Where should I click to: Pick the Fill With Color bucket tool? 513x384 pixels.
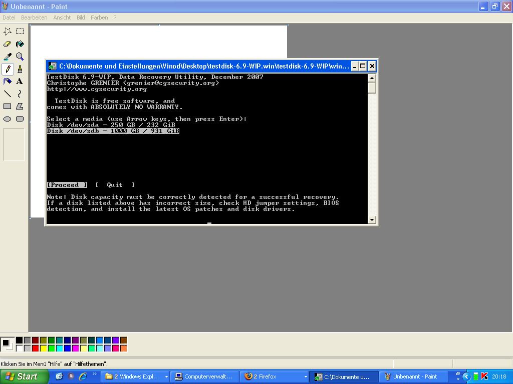pyautogui.click(x=20, y=44)
